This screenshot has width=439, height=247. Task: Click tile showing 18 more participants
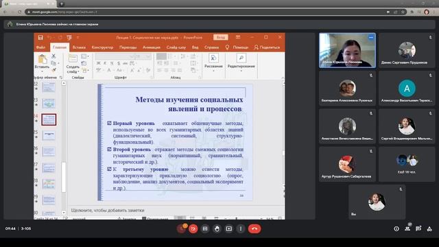[x=407, y=164]
